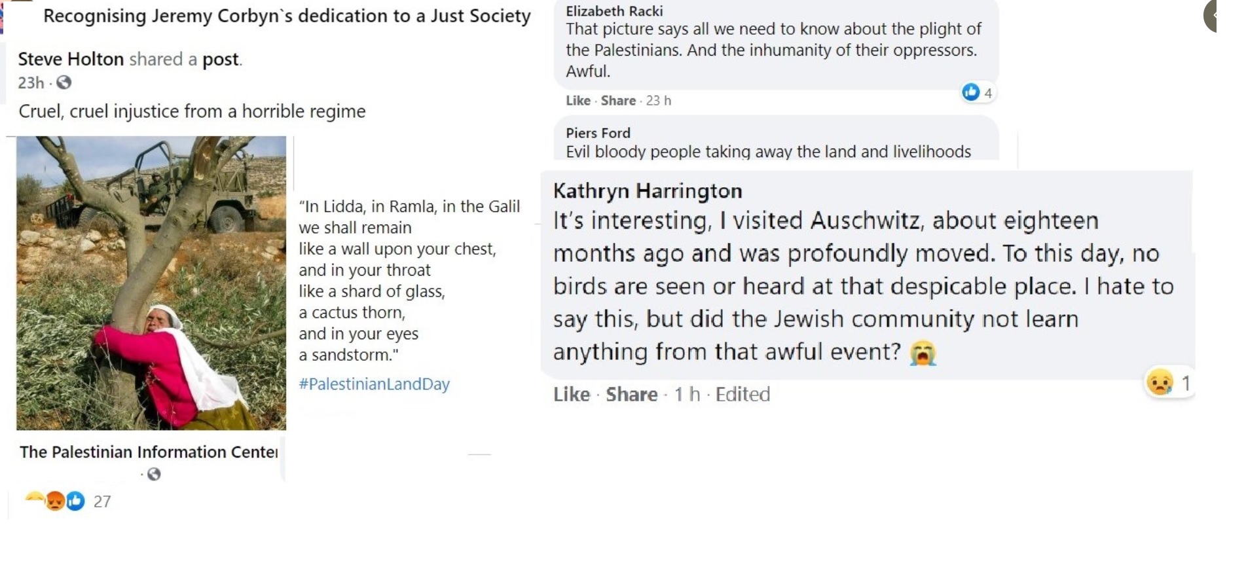Click the blue like reaction icon beside 27
The image size is (1246, 580).
[76, 501]
